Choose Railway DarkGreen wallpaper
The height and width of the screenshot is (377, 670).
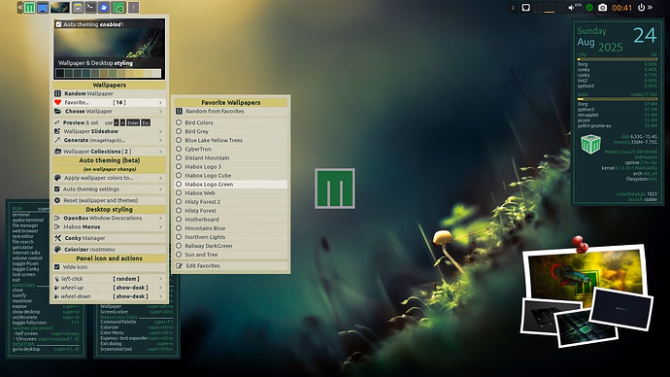231,246
